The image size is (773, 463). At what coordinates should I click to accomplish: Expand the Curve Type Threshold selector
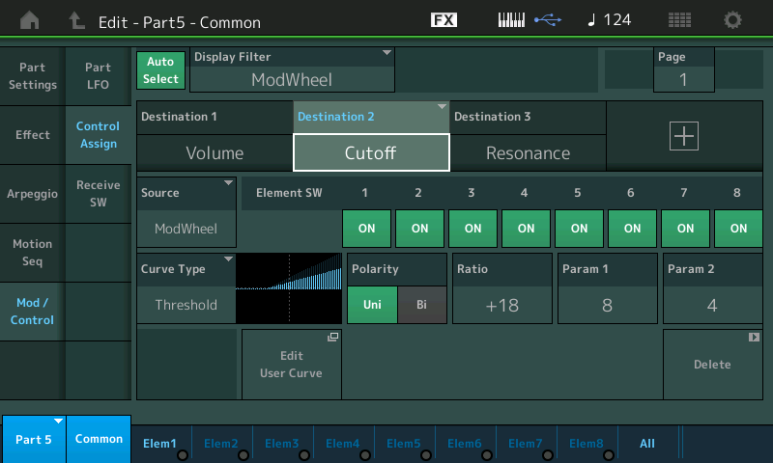186,287
